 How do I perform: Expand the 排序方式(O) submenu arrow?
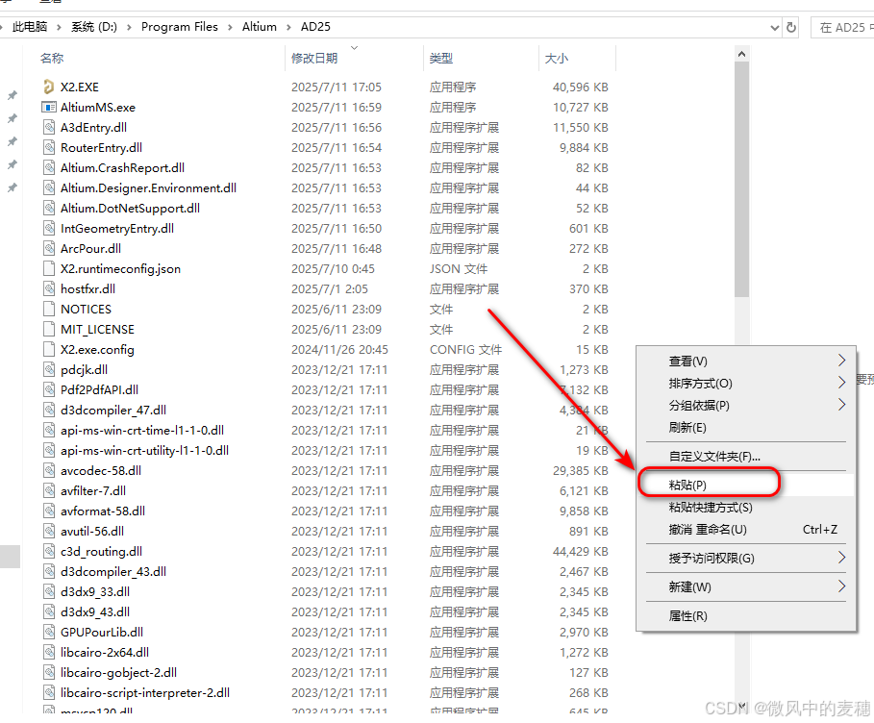(841, 383)
